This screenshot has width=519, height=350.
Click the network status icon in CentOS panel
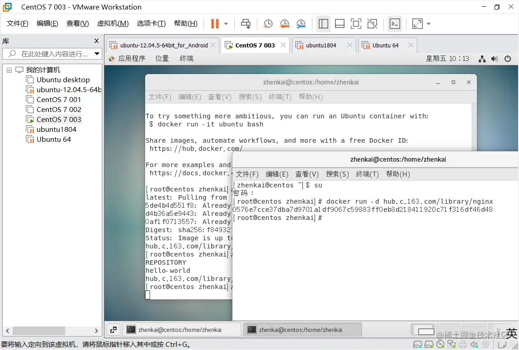(482, 59)
